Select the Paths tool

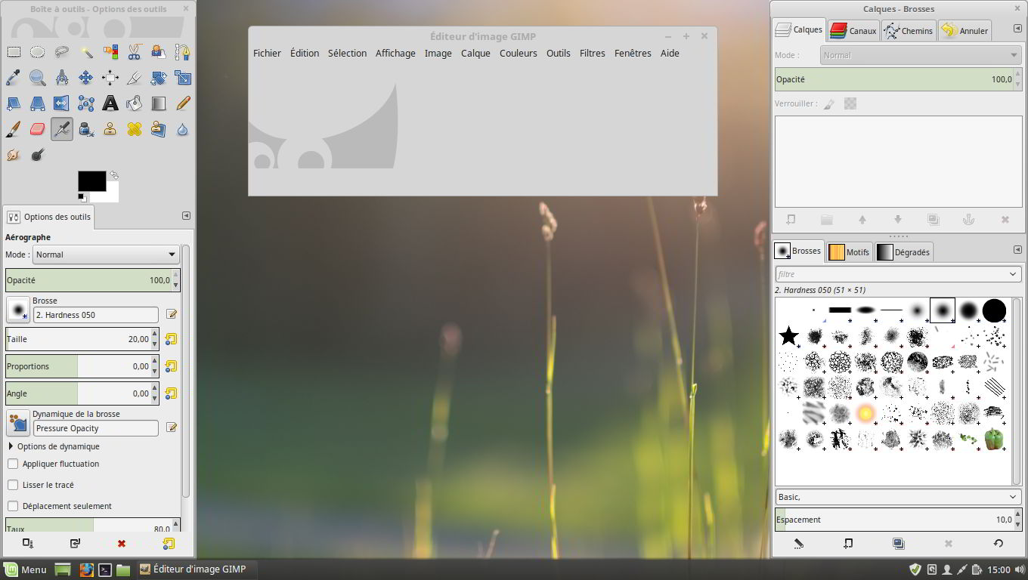click(x=183, y=52)
